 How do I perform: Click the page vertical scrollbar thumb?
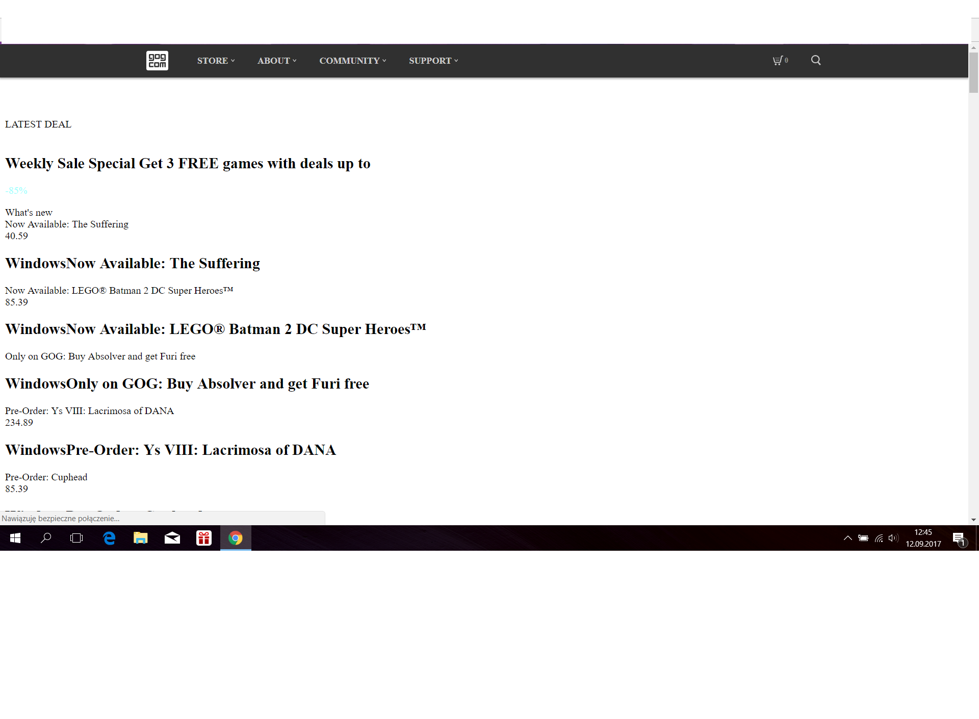(x=973, y=72)
